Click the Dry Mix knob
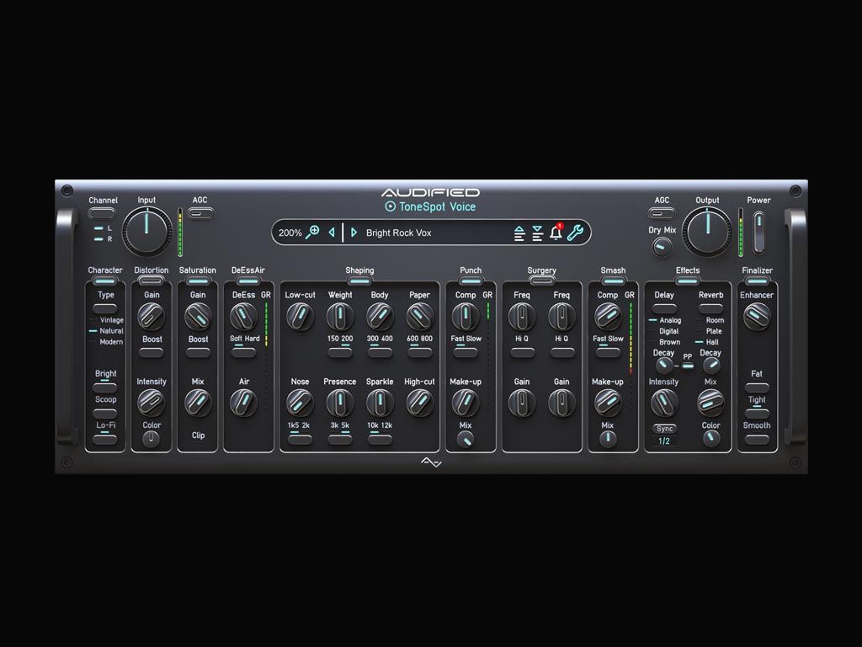The width and height of the screenshot is (862, 647). (662, 248)
